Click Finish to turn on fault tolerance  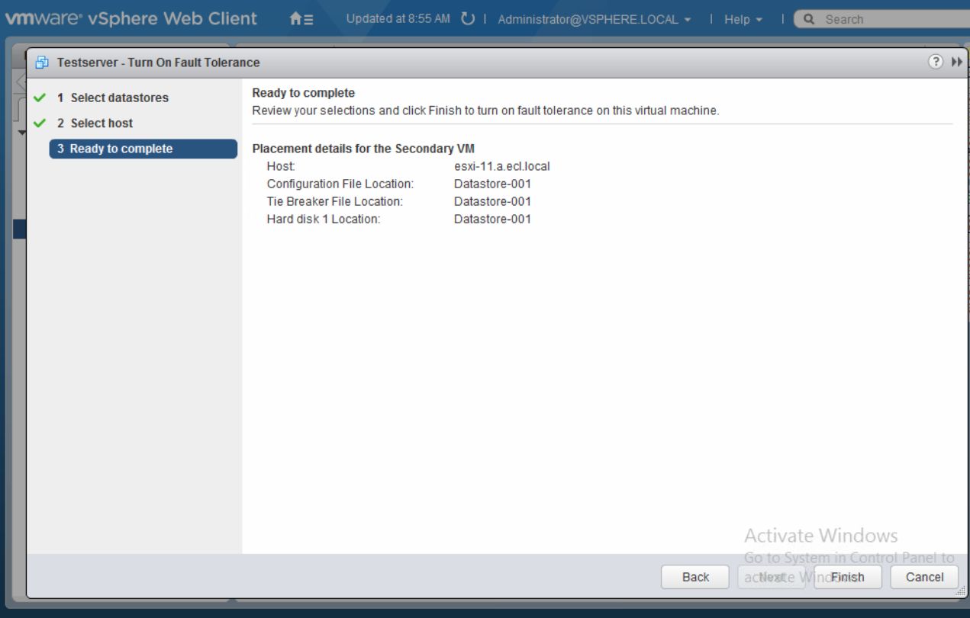847,577
